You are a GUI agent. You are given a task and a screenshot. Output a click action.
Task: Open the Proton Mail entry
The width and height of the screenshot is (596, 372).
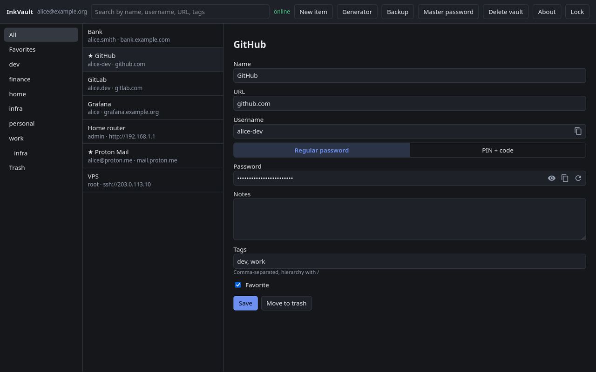[x=153, y=156]
